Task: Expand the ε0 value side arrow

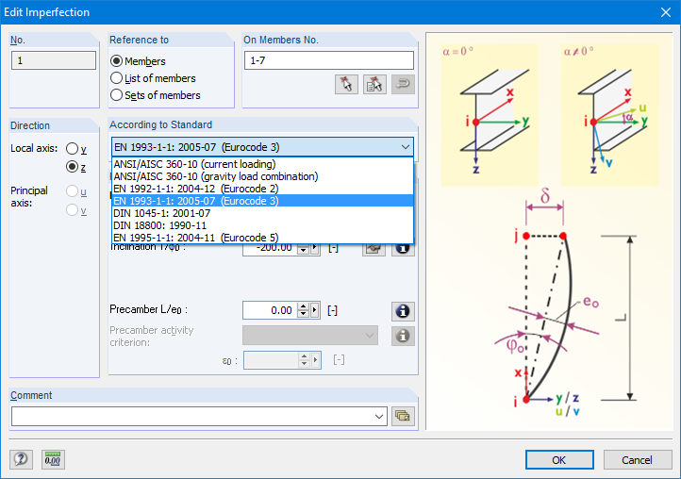Action: click(x=315, y=360)
